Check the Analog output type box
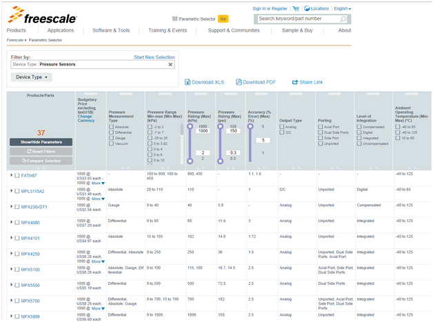This screenshot has width=433, height=322. click(x=282, y=127)
